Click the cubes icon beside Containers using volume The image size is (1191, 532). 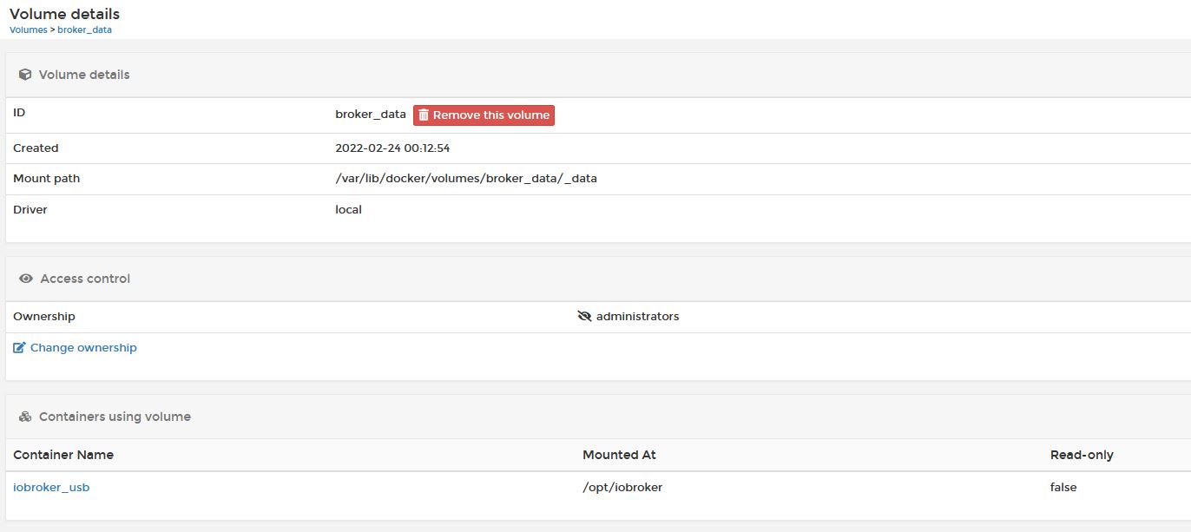click(25, 417)
